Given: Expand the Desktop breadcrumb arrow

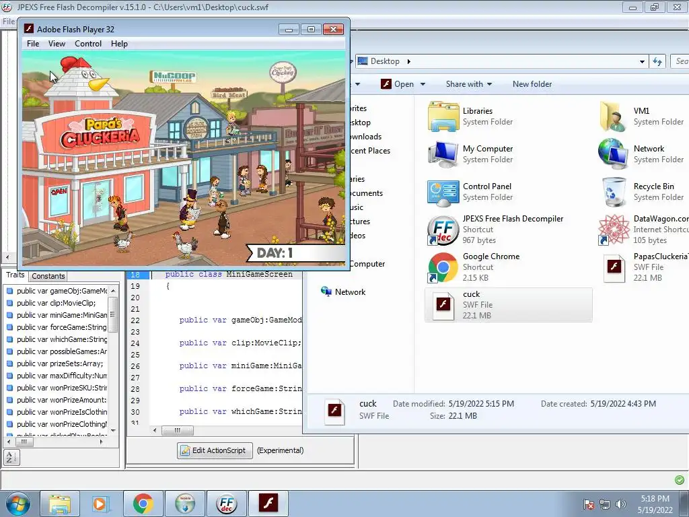Looking at the screenshot, I should [x=408, y=61].
